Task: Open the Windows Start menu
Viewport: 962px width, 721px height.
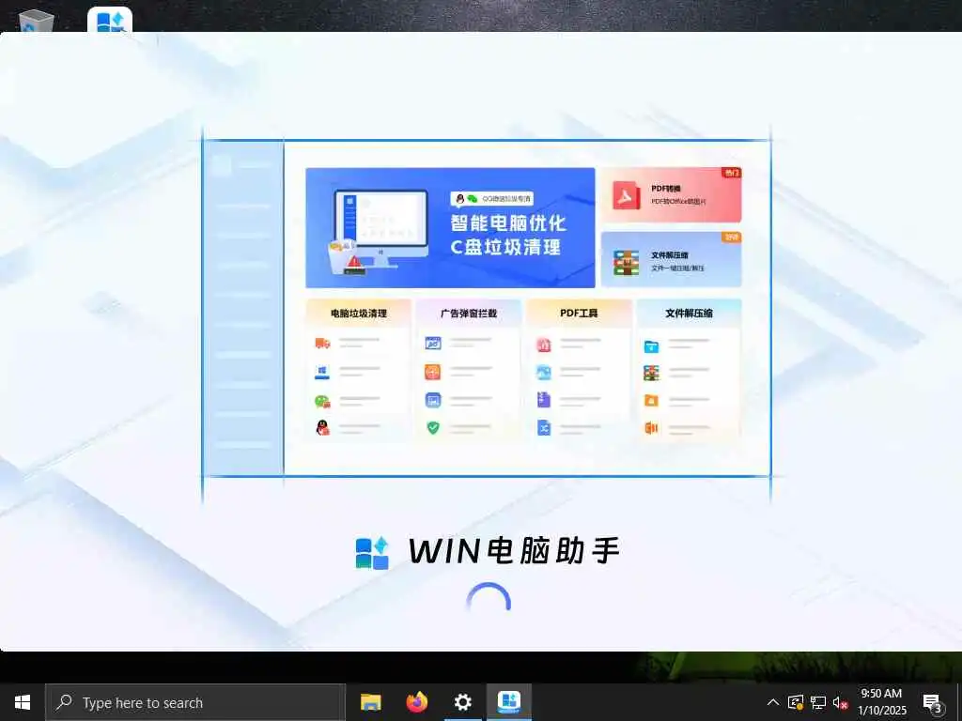Action: point(23,702)
